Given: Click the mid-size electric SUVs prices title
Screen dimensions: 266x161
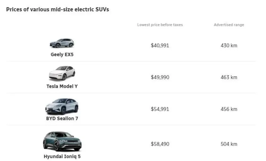Looking at the screenshot, I should pos(57,9).
